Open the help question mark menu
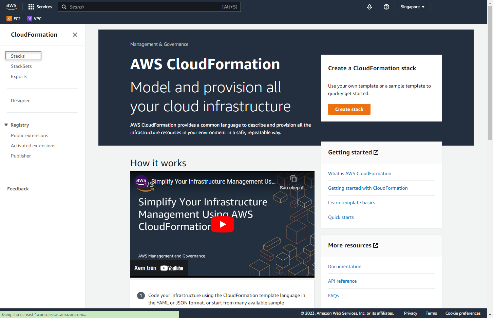Image resolution: width=493 pixels, height=318 pixels. tap(386, 7)
